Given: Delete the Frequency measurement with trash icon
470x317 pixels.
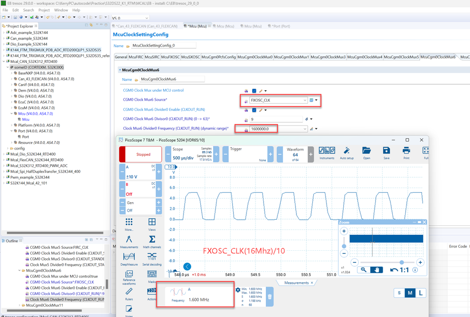Looking at the screenshot, I should pyautogui.click(x=270, y=297).
